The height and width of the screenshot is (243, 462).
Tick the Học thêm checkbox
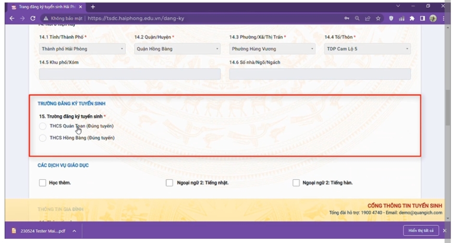[42, 183]
